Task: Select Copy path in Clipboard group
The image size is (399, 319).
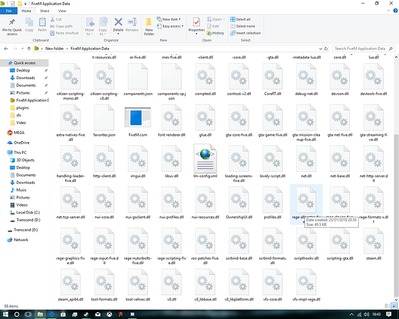Action: tap(61, 26)
